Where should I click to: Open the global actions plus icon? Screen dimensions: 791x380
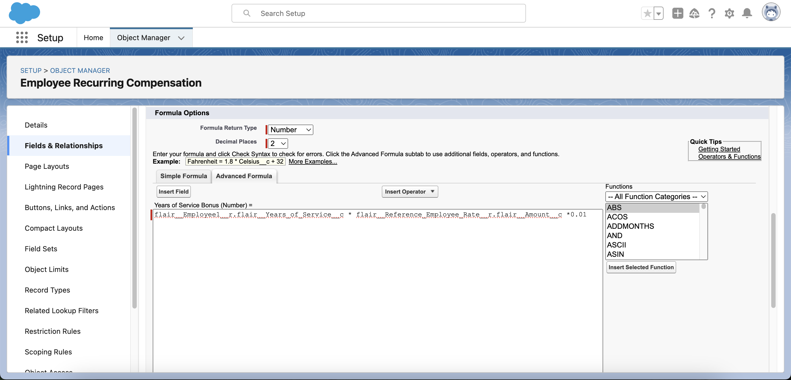point(677,13)
